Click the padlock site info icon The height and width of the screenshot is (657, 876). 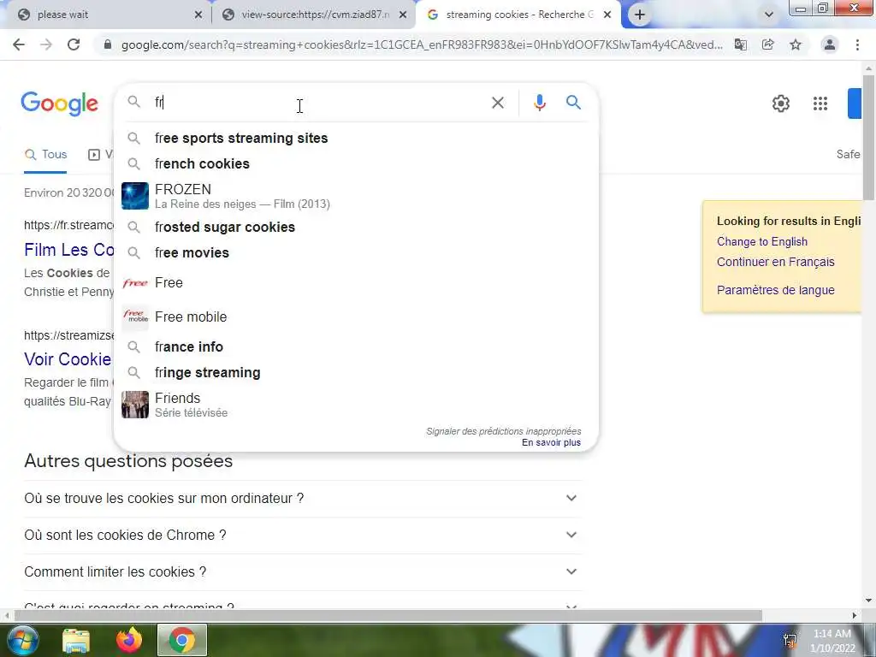coord(108,44)
